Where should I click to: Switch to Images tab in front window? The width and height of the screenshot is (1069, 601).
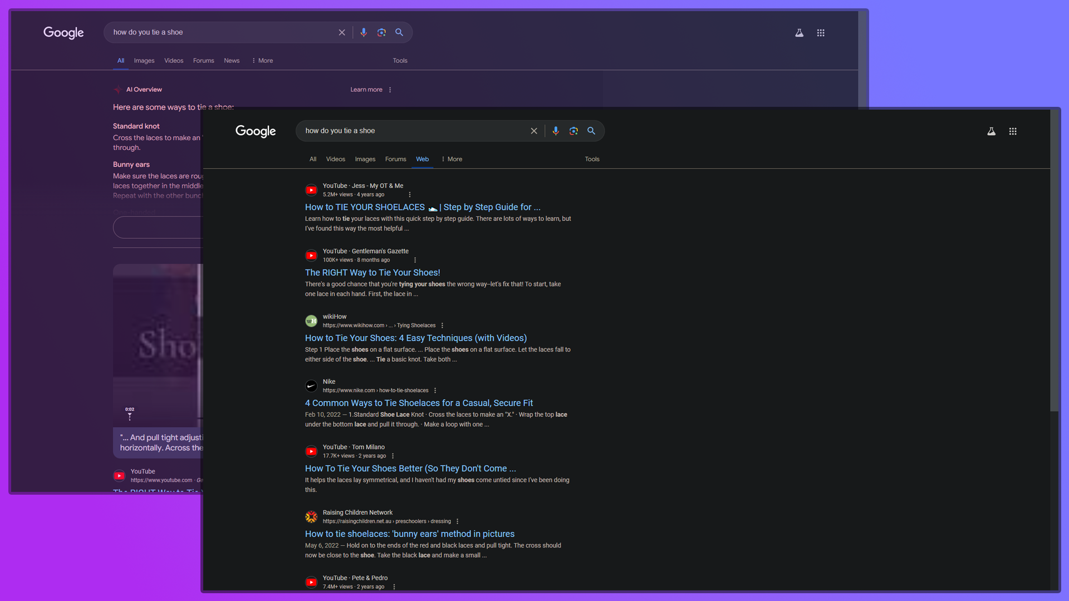tap(365, 159)
